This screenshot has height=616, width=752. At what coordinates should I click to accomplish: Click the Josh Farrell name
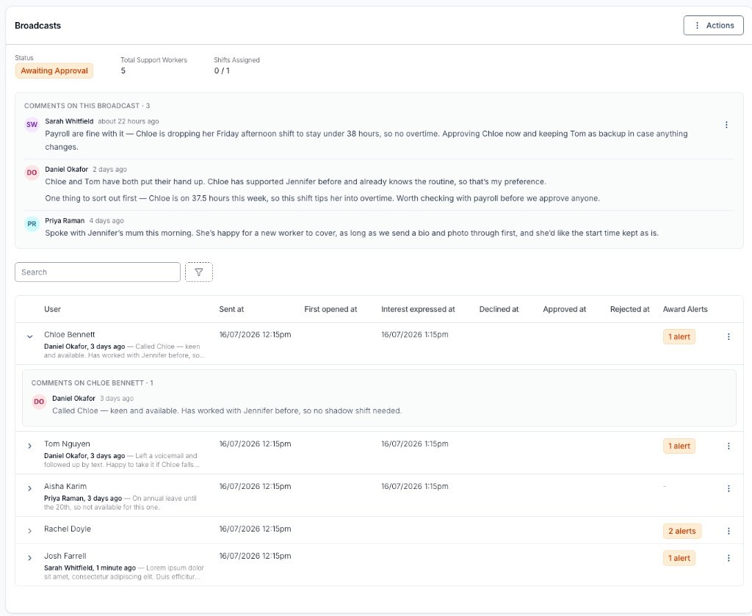point(65,556)
